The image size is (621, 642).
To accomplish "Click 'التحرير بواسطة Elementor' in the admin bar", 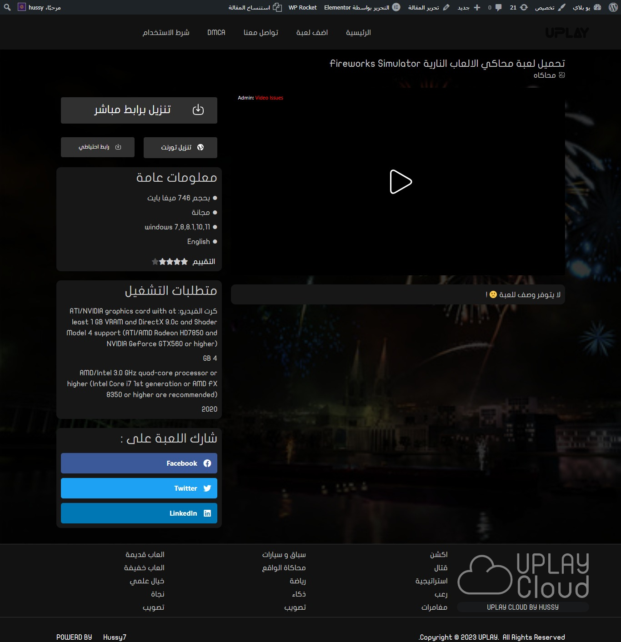I will [x=361, y=7].
